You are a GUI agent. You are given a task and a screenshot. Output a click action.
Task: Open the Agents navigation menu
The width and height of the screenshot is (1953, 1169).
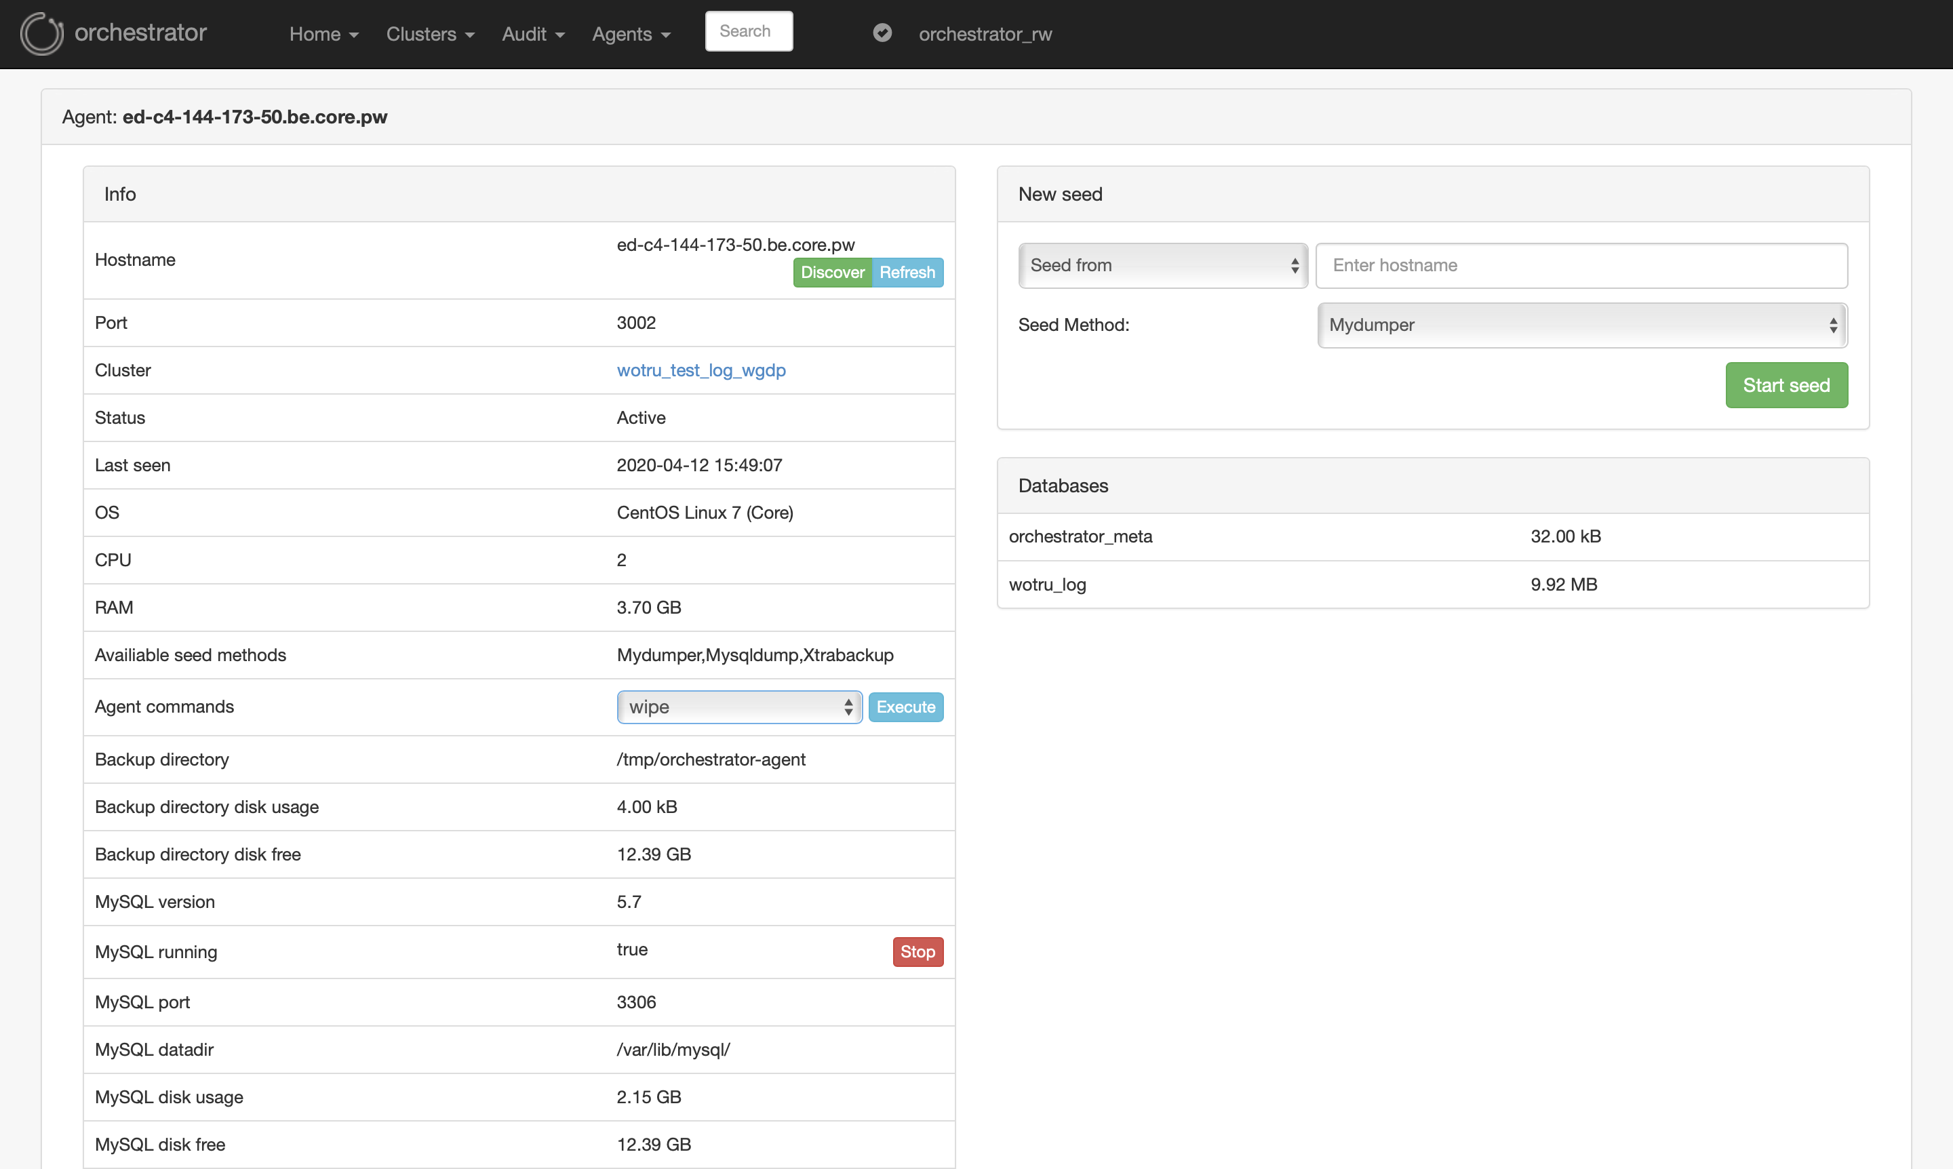(631, 34)
